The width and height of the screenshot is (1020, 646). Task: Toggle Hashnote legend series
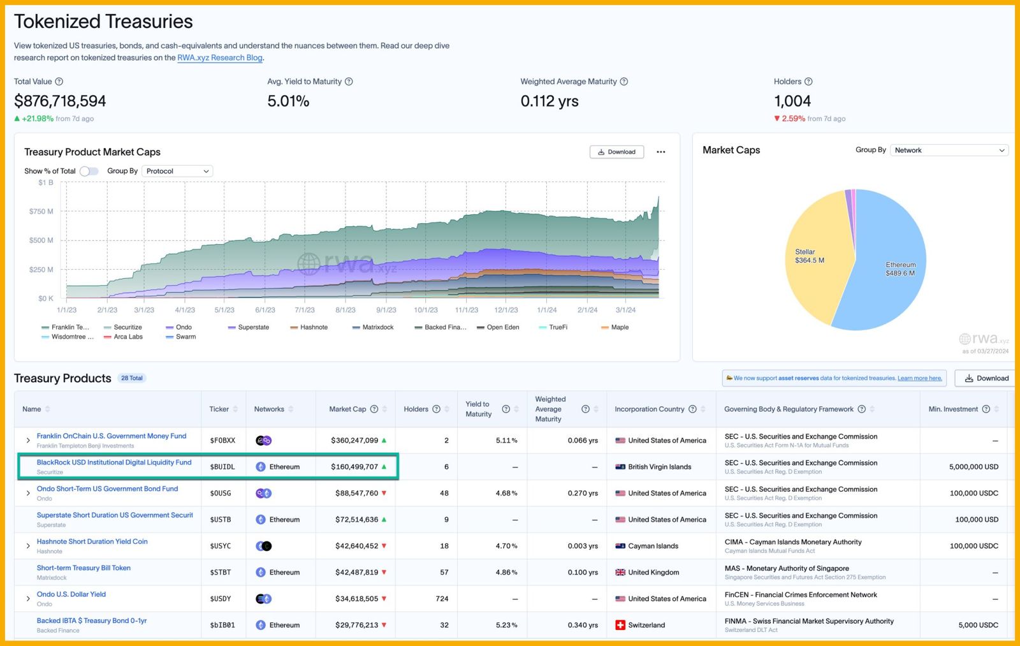[309, 327]
